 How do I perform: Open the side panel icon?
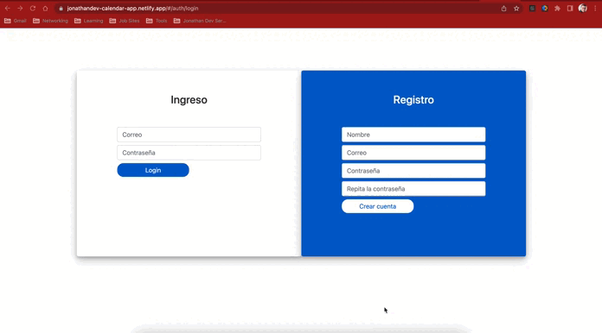[570, 9]
